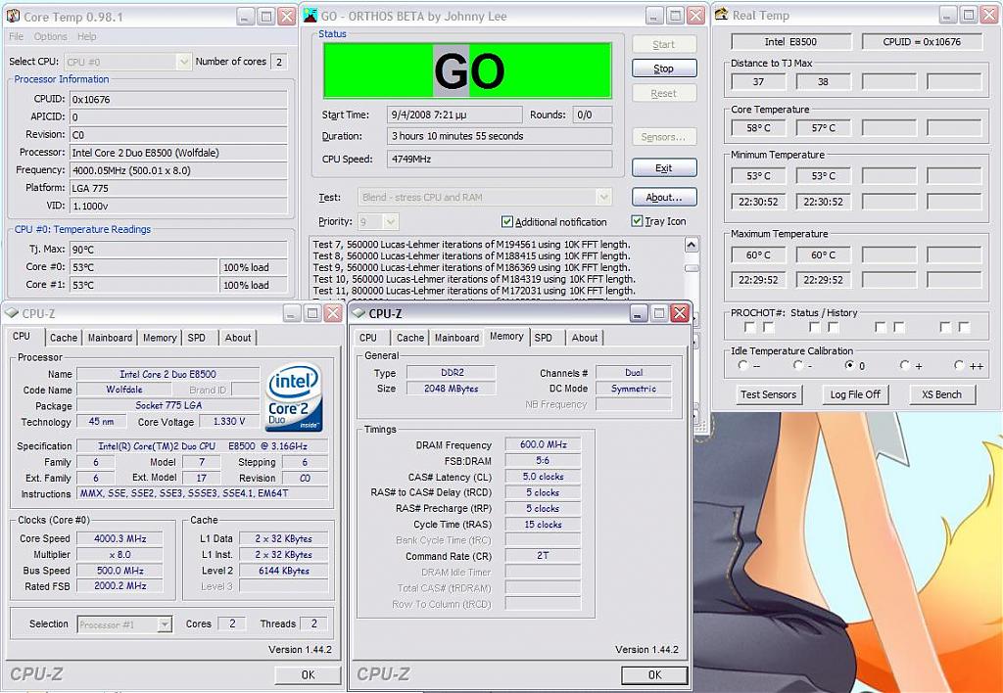This screenshot has width=1003, height=693.
Task: Select the '+' idle calibration radio
Action: [904, 366]
